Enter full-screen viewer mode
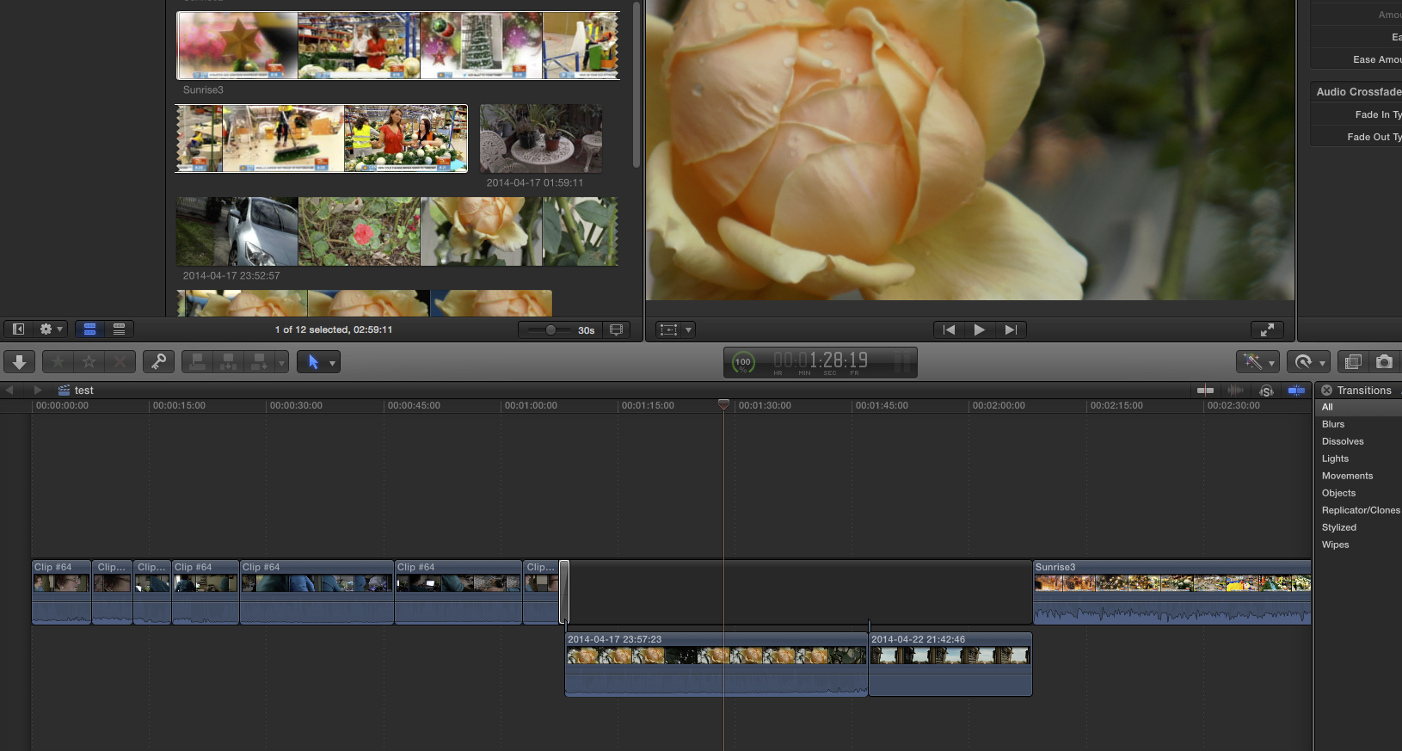The height and width of the screenshot is (751, 1402). [1267, 329]
